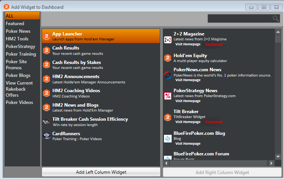The width and height of the screenshot is (284, 179).
Task: Click the Featured label under 2+2 Magazine
Action: click(x=214, y=44)
